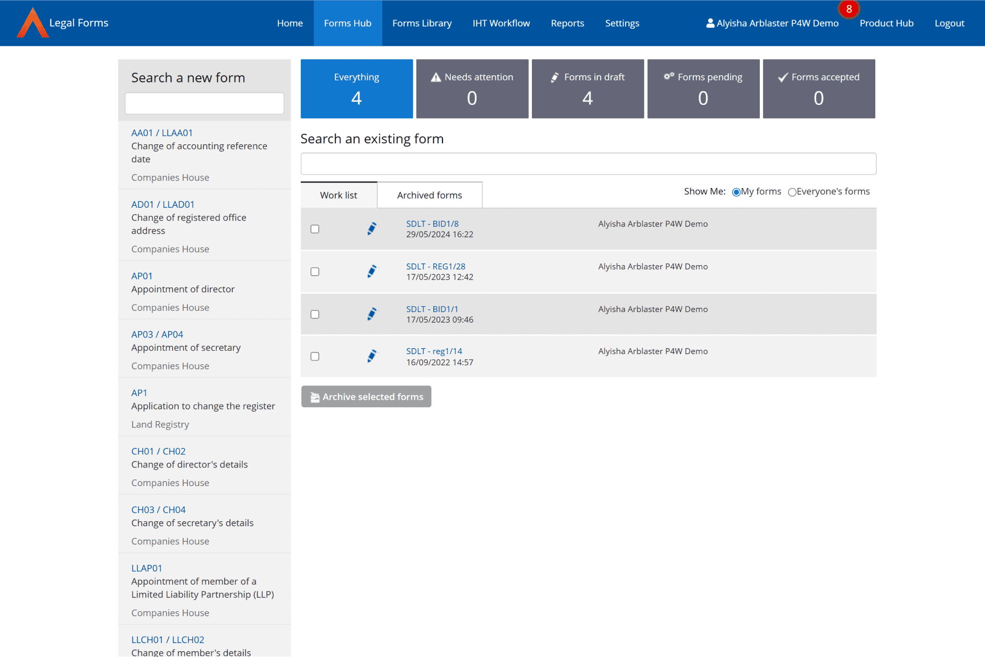Click the pencil icon on Forms in draft tile
The width and height of the screenshot is (985, 657).
[x=554, y=77]
